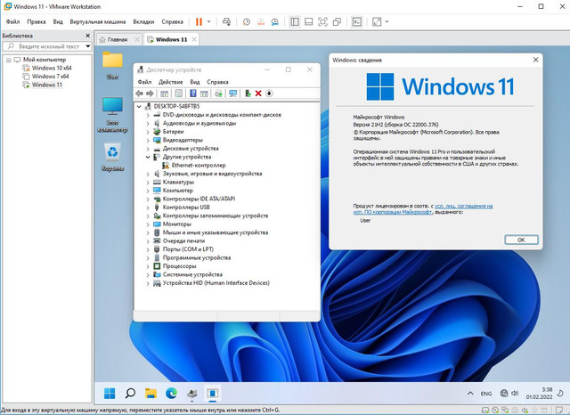
Task: Open the Корзина recycle bin icon
Action: [x=112, y=157]
